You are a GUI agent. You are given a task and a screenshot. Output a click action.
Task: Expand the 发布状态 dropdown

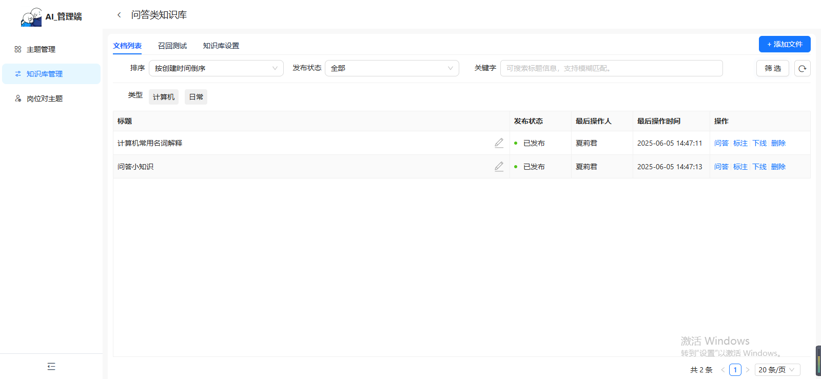click(x=392, y=68)
